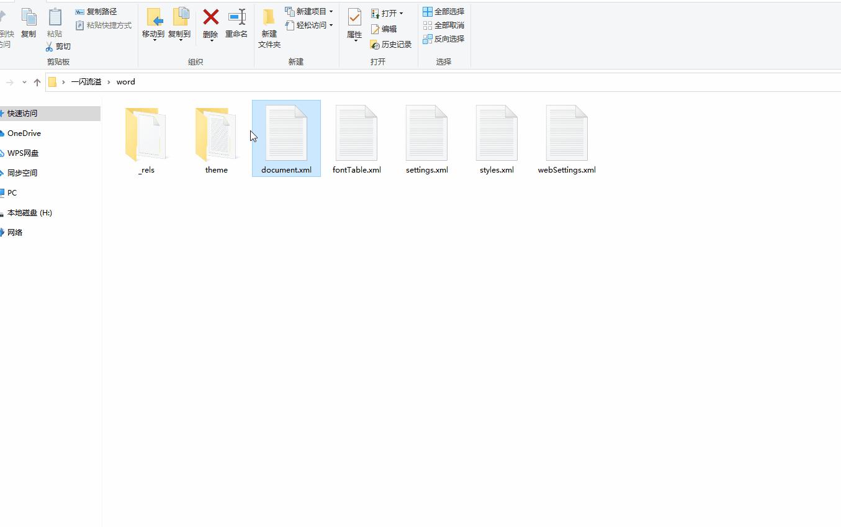Click 全部取消 to clear the selection
The height and width of the screenshot is (527, 841).
(x=443, y=25)
